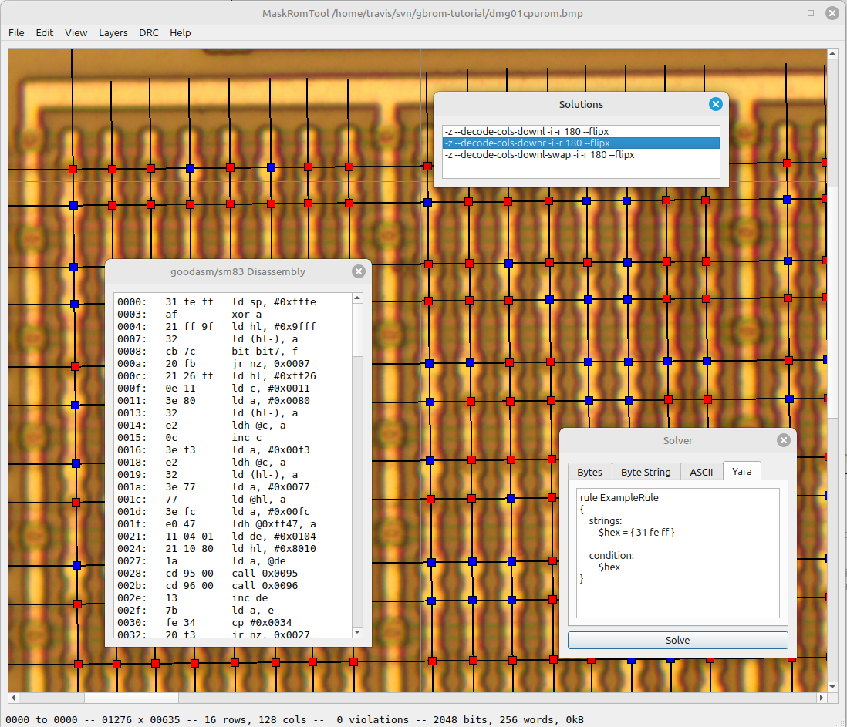Open the View menu
The width and height of the screenshot is (847, 727).
(x=76, y=32)
